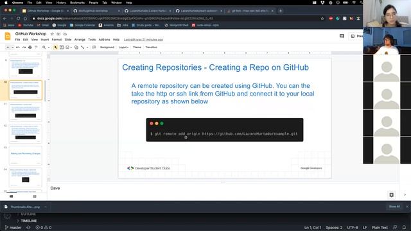Open a new browser tab

281,11
